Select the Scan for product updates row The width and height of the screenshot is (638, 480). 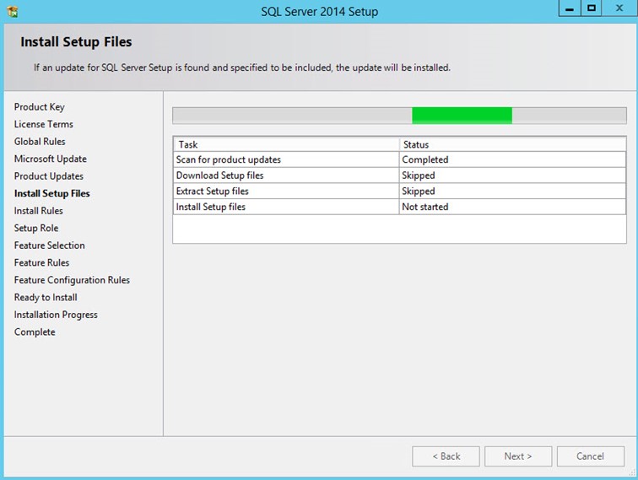pos(285,159)
